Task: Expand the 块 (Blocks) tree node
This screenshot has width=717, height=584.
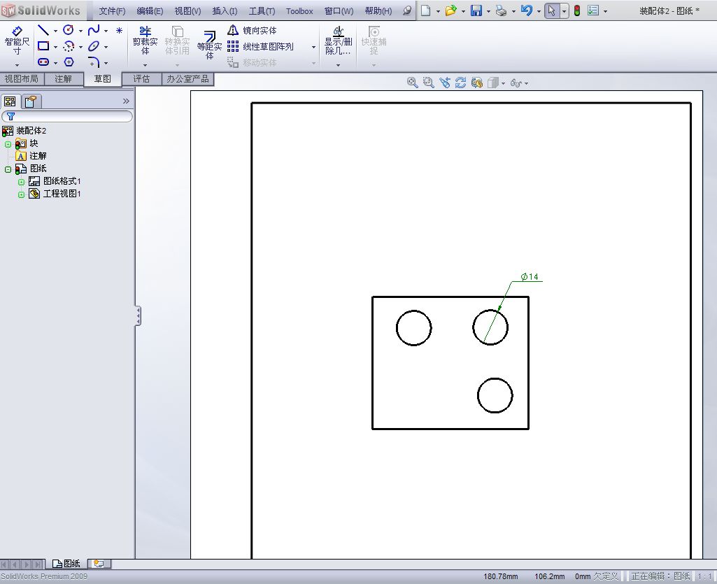Action: click(x=8, y=144)
